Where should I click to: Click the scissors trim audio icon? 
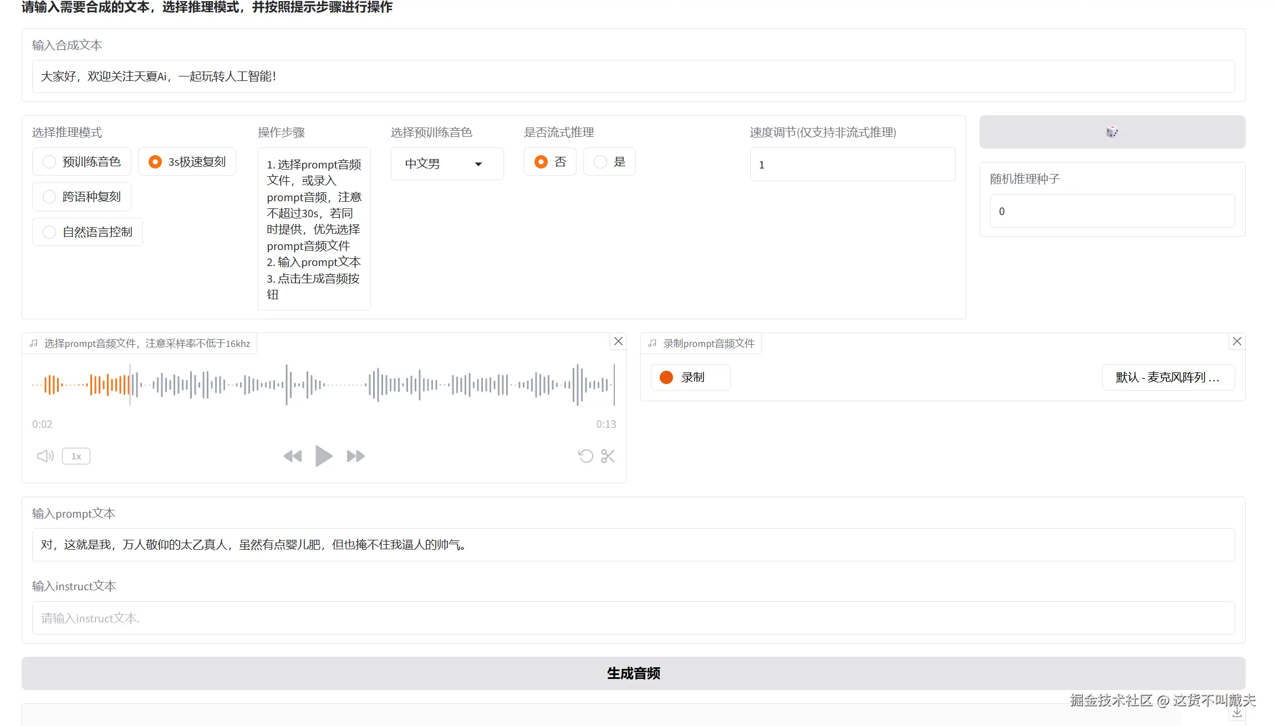[x=608, y=456]
